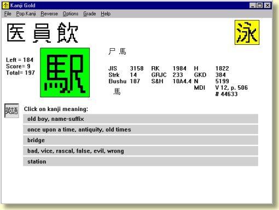Viewport: 279px width, 210px height.
Task: Click the 馬 bushu radical below Bushu
Action: (x=117, y=91)
